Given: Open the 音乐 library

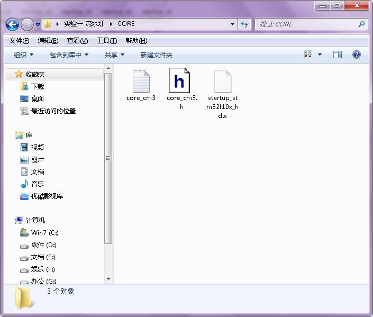Looking at the screenshot, I should (38, 184).
